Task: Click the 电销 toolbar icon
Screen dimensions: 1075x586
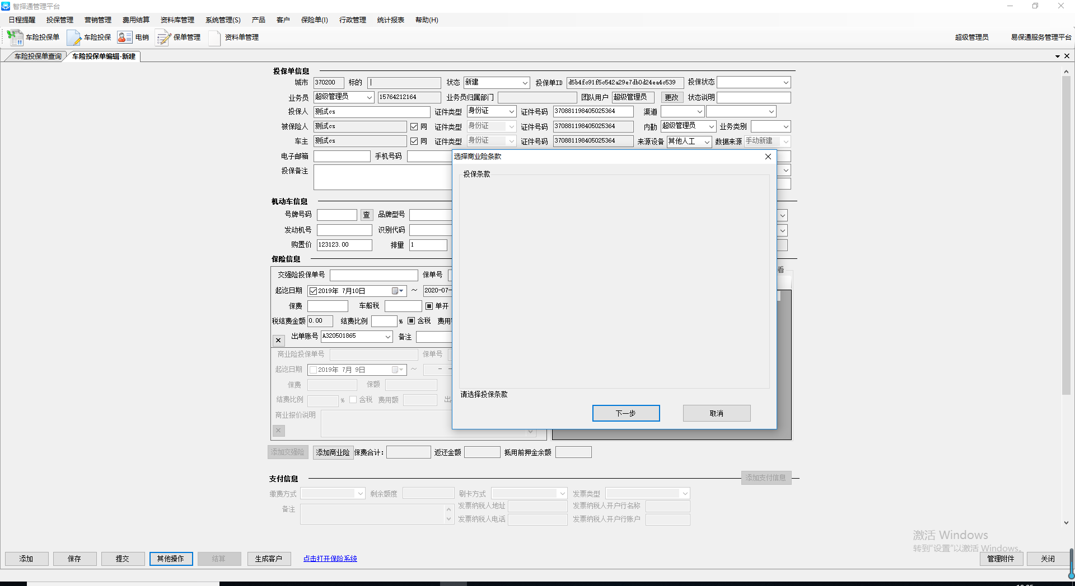Action: [x=125, y=37]
